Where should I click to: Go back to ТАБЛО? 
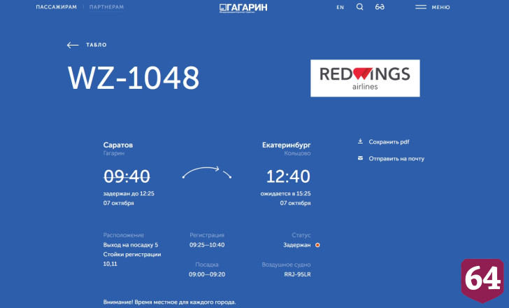point(96,45)
